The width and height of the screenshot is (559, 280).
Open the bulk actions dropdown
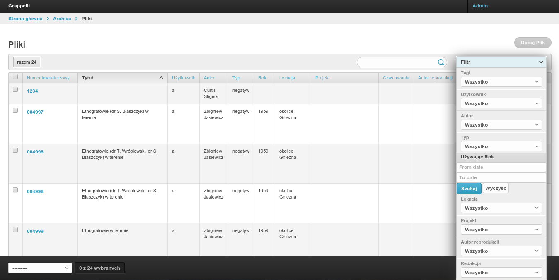pyautogui.click(x=40, y=268)
